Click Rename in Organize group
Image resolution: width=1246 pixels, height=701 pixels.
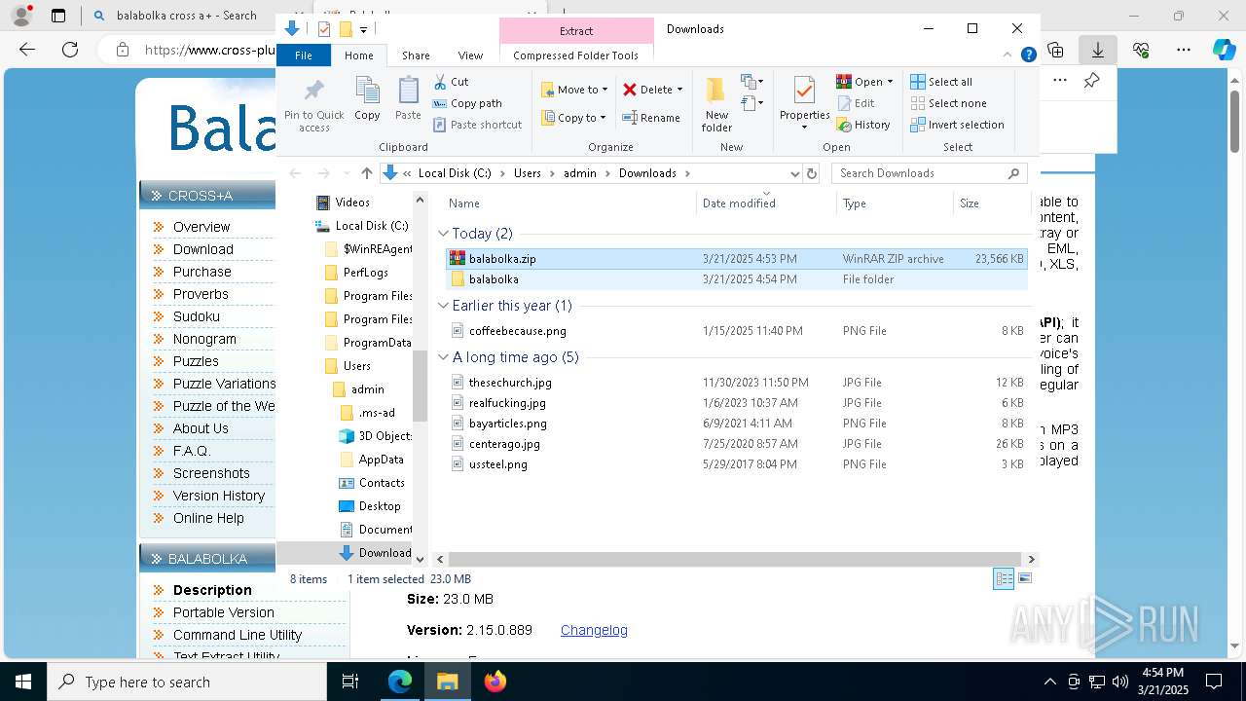(651, 118)
